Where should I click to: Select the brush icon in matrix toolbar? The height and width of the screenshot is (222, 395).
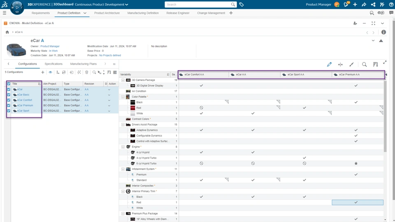351,65
